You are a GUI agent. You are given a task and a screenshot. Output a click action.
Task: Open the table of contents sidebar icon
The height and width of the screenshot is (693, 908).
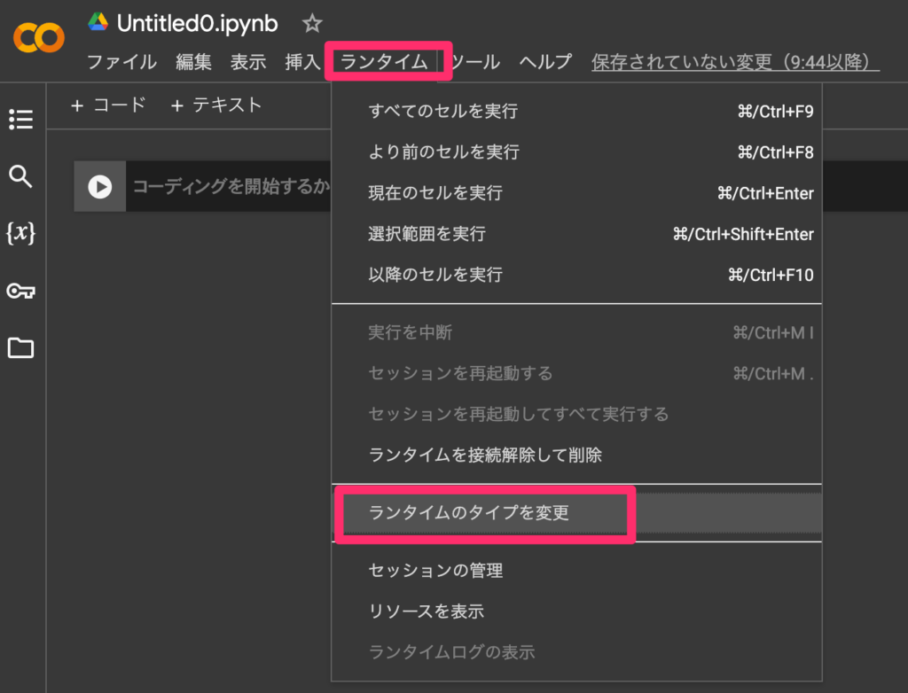(x=20, y=119)
